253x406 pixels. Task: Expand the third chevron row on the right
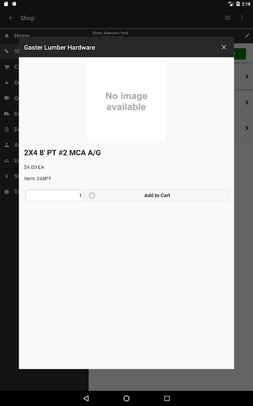(x=247, y=128)
